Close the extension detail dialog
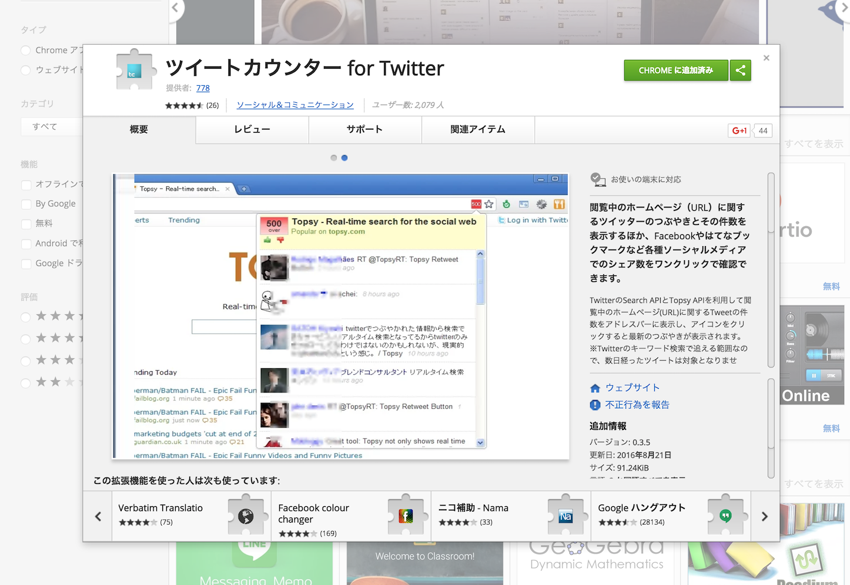The image size is (850, 585). point(766,58)
